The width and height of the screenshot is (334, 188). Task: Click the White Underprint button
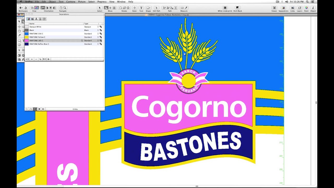pos(225,8)
